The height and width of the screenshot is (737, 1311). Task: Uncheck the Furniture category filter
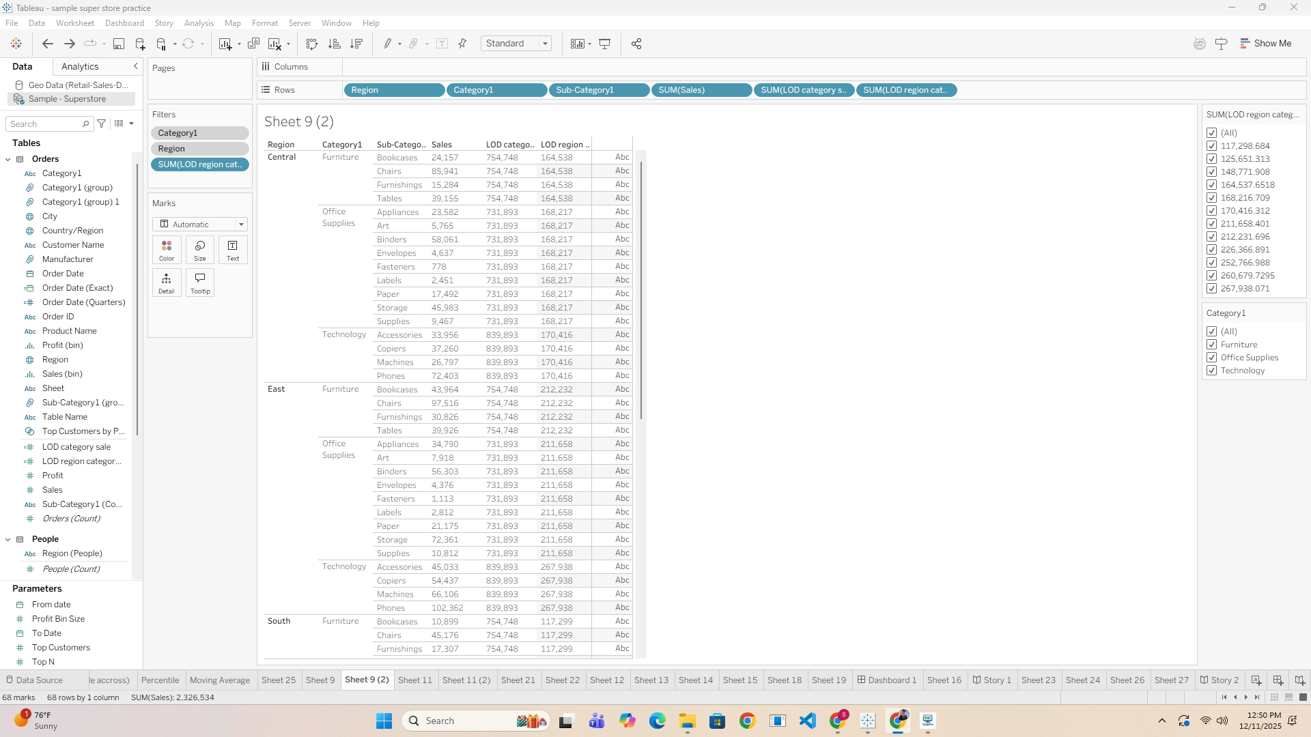pyautogui.click(x=1212, y=345)
